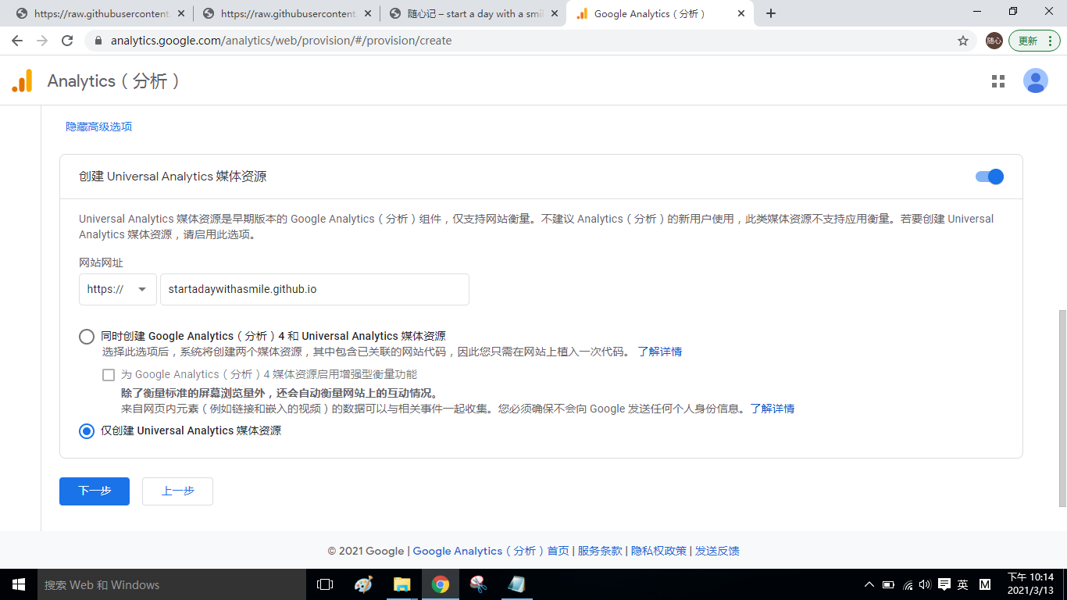Select the 同时创建两个媒体资源 radio button
The width and height of the screenshot is (1067, 600).
[x=87, y=336]
